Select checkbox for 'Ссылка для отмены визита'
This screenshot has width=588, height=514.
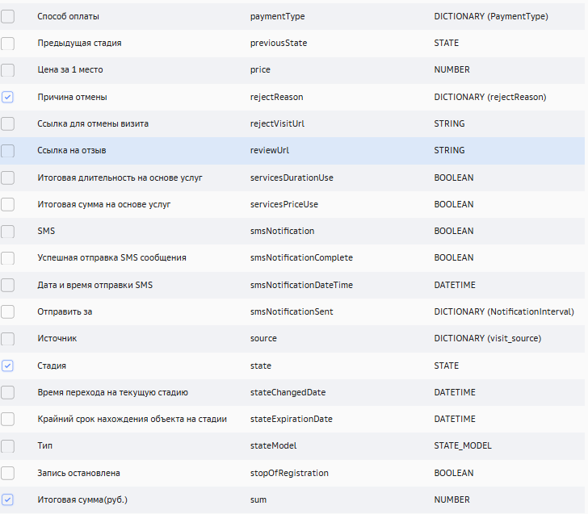click(x=7, y=123)
